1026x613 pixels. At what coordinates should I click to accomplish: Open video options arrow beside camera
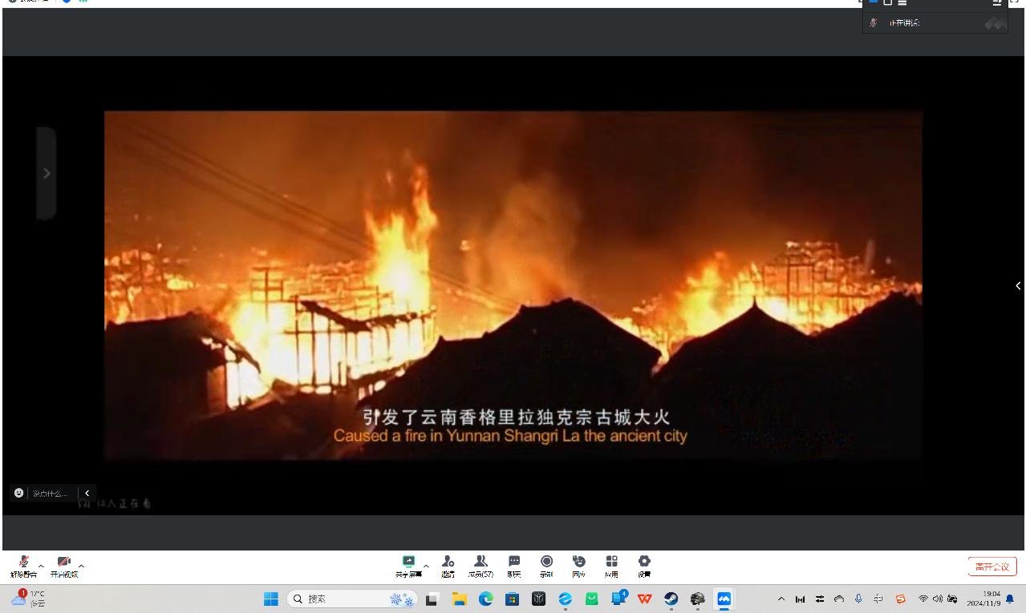tap(81, 567)
